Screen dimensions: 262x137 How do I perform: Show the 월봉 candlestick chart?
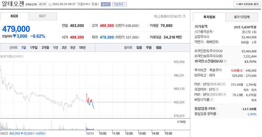coord(159,47)
